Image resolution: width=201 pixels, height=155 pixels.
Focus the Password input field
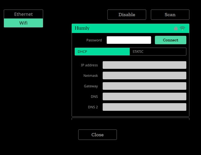[129, 40]
